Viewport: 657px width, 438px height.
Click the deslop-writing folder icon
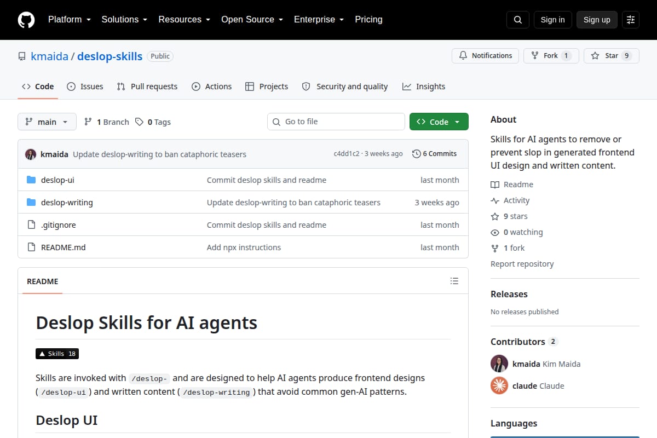click(x=31, y=203)
